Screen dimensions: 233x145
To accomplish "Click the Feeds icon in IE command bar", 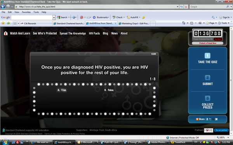I will tap(192, 23).
